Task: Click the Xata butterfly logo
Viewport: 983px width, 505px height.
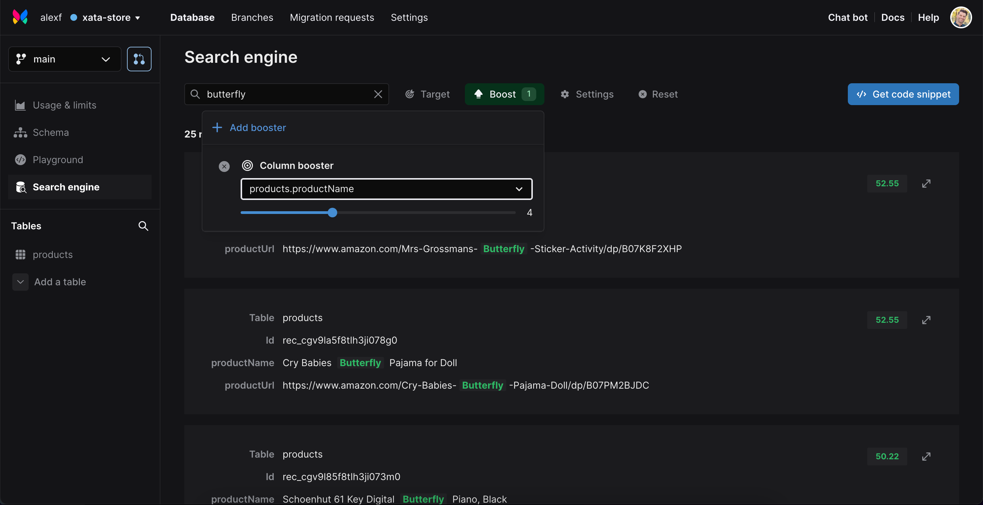Action: pyautogui.click(x=20, y=17)
